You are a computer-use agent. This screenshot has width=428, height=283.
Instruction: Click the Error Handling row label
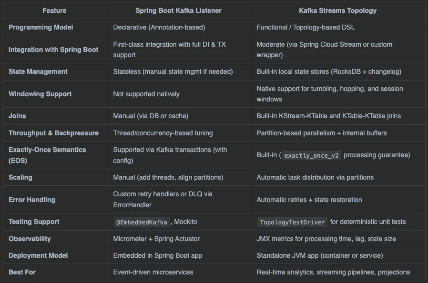point(31,200)
